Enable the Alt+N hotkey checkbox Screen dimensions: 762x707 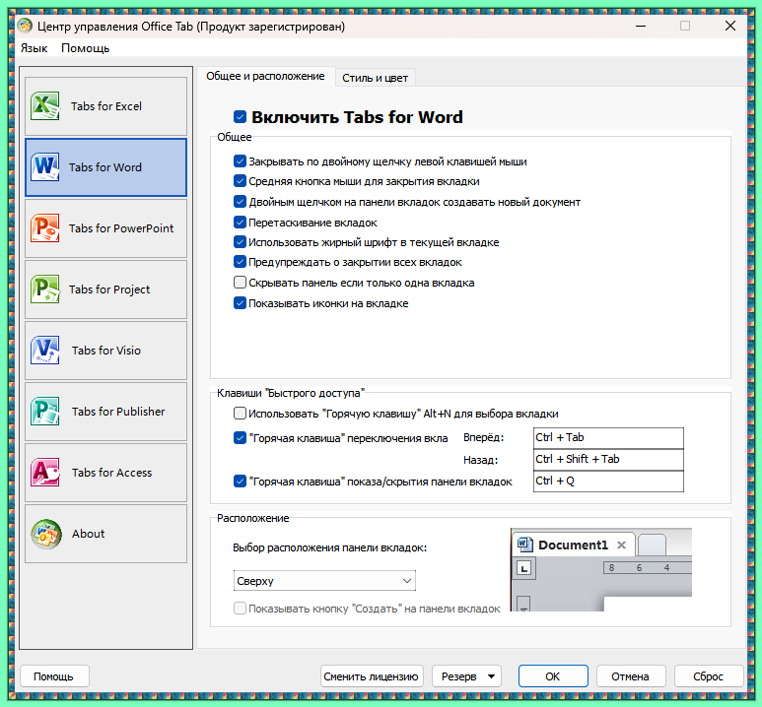pyautogui.click(x=240, y=414)
